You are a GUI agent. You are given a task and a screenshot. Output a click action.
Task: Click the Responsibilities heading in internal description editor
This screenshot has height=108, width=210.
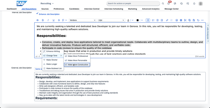[52, 36]
